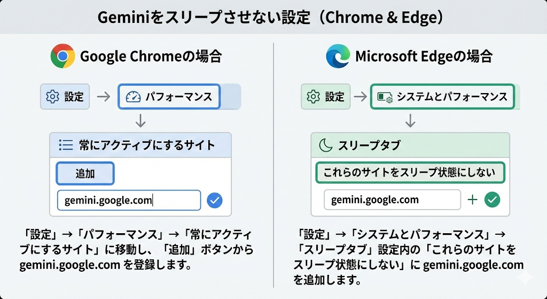Open the Edge 設定 button
The width and height of the screenshot is (547, 299).
326,97
